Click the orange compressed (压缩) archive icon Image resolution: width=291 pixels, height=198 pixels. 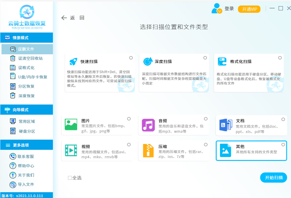[x=148, y=150]
